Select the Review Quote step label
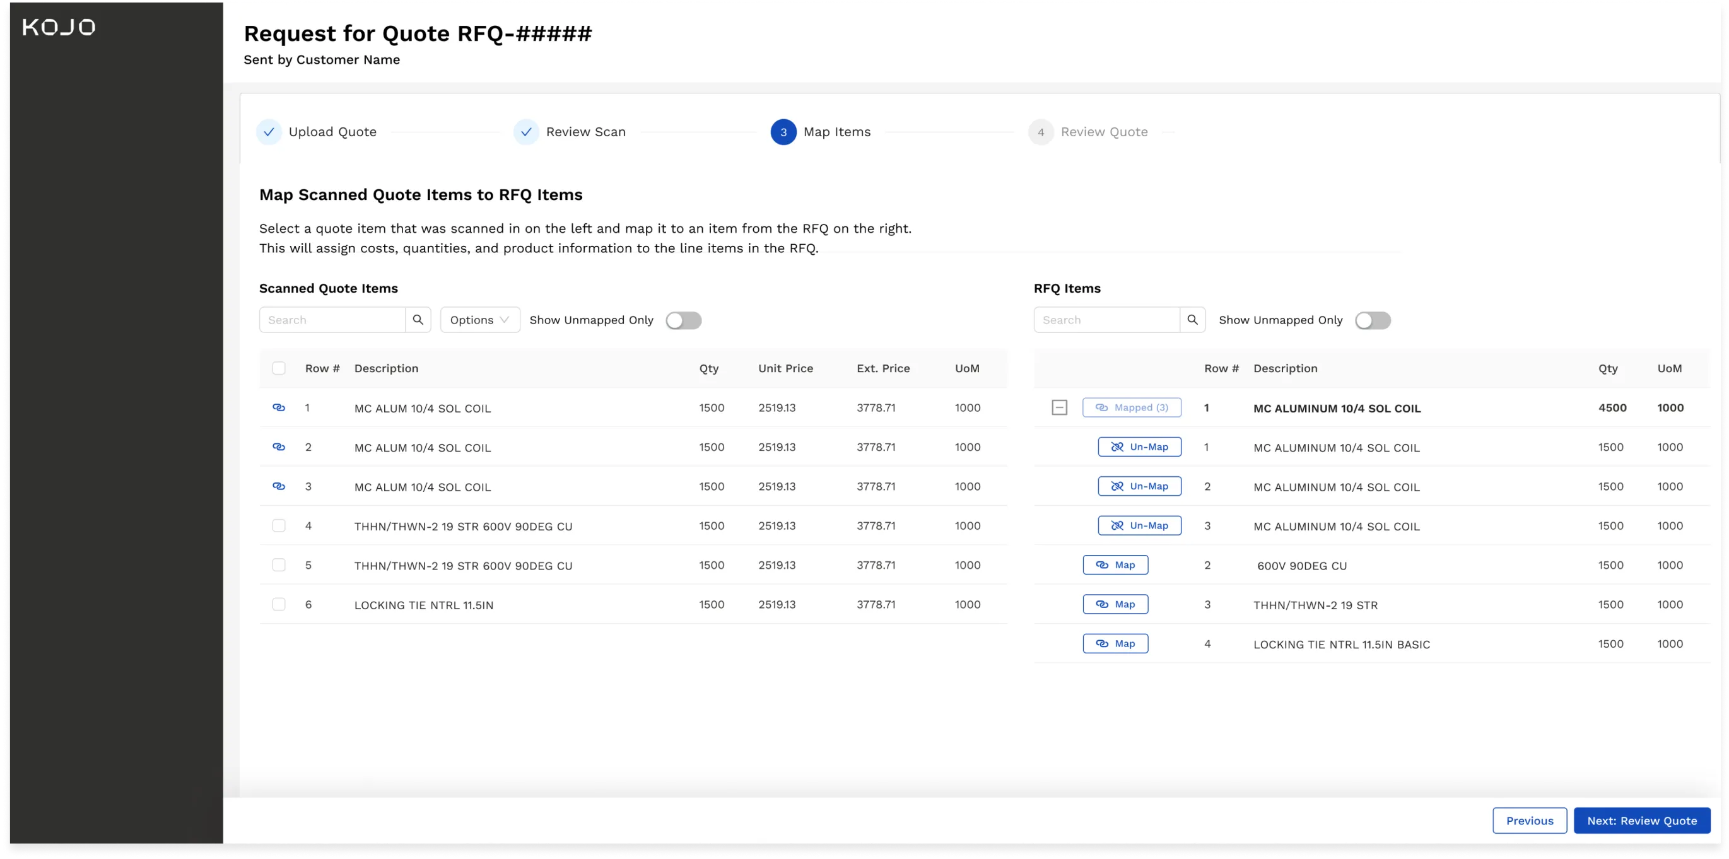The image size is (1729, 859). click(x=1104, y=132)
